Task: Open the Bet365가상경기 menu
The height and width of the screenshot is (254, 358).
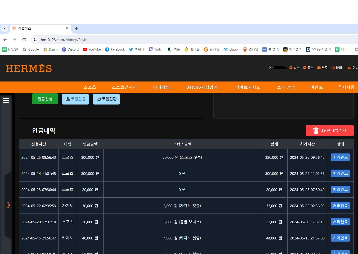Action: click(202, 87)
